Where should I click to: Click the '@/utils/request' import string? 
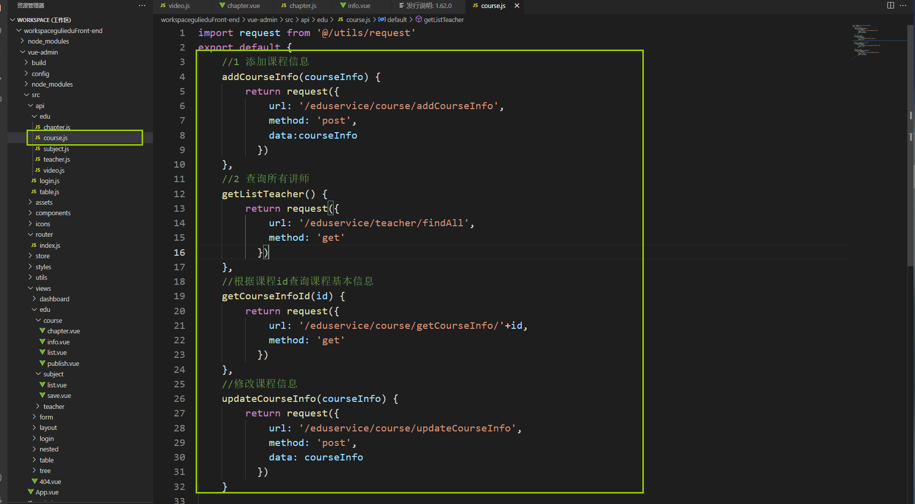[x=366, y=33]
